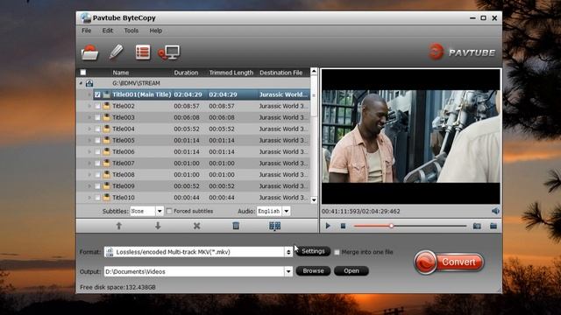Mute with the speaker volume icon
Image resolution: width=561 pixels, height=315 pixels.
(495, 211)
